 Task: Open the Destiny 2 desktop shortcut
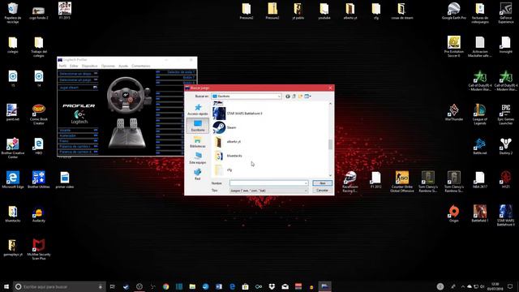tap(506, 146)
